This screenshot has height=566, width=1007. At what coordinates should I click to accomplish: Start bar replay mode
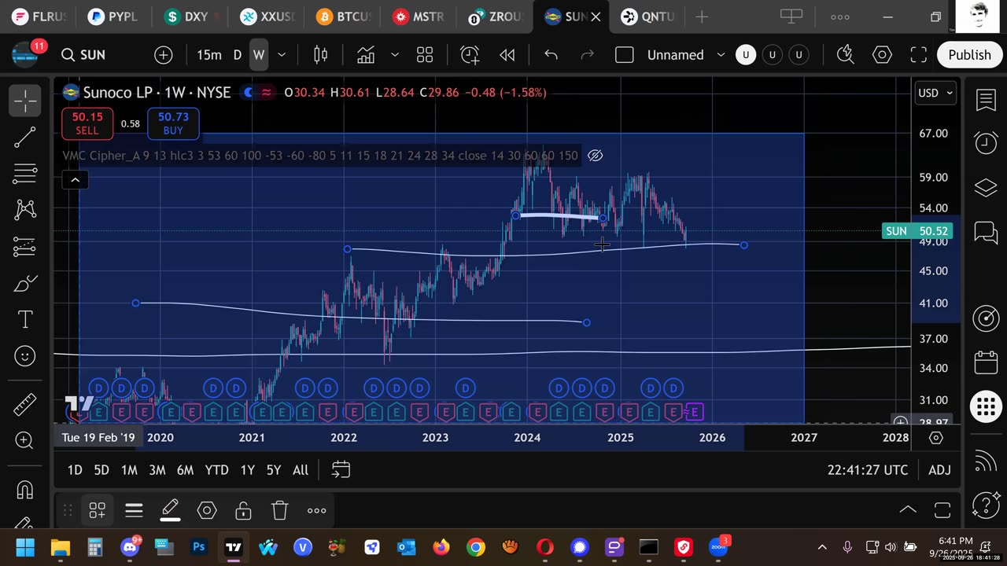[x=507, y=55]
